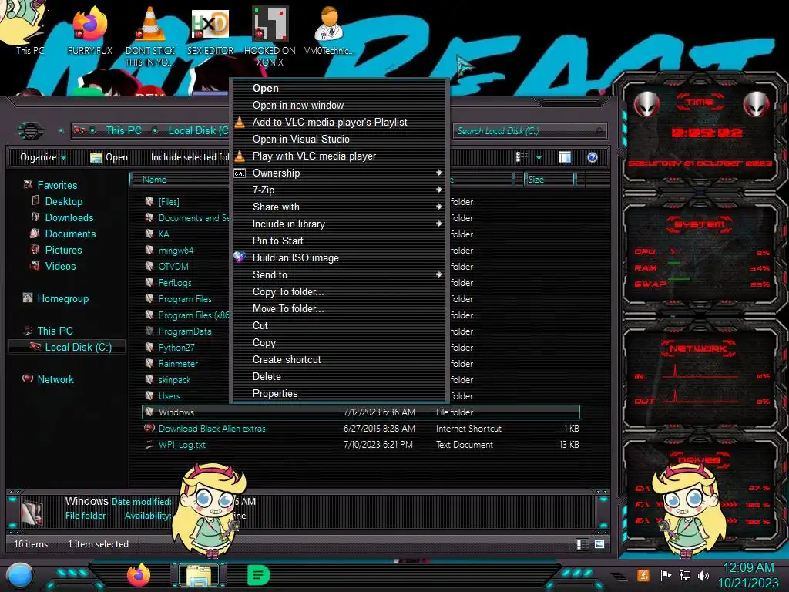789x592 pixels.
Task: Select Download Black Alien extras shortcut
Action: 361,429
